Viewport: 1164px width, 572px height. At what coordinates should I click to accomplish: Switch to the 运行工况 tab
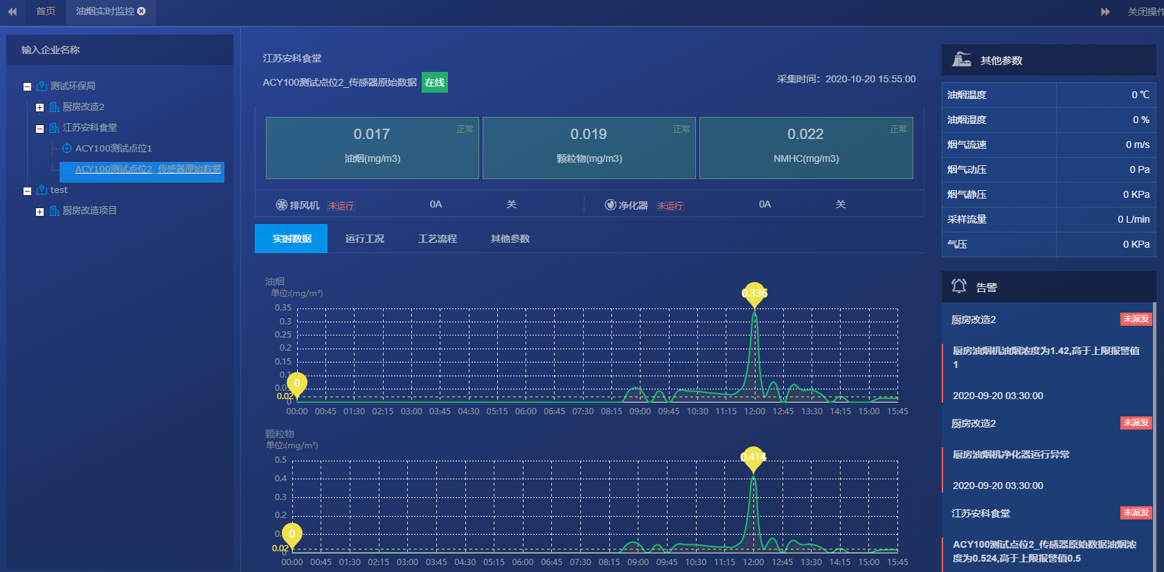point(365,239)
